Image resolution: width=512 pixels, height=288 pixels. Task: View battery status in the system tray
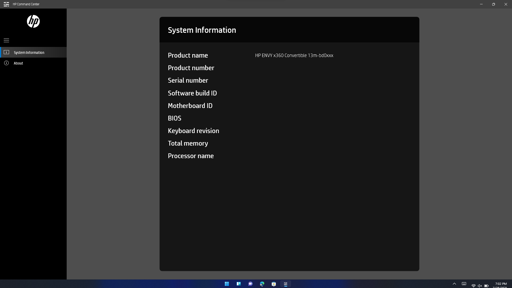[x=486, y=285]
